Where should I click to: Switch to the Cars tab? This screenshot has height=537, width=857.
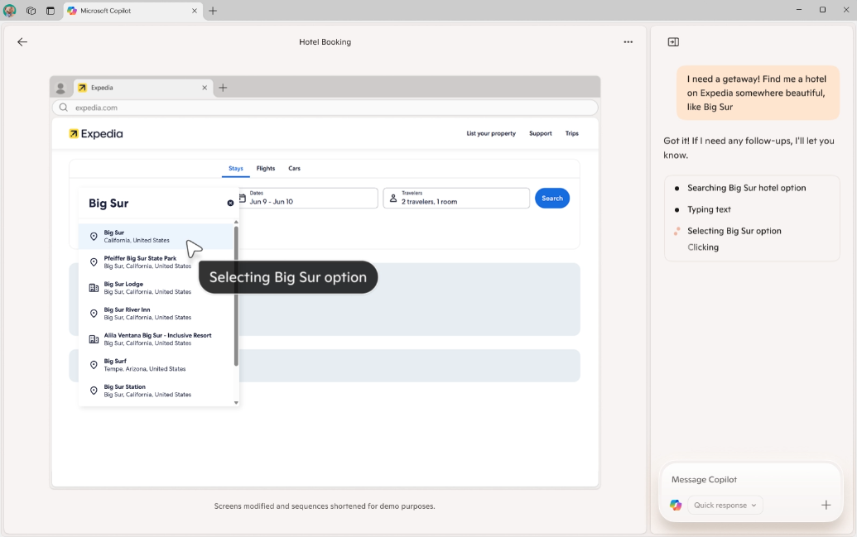(x=294, y=168)
